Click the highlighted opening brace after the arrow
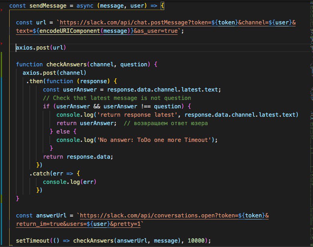Image resolution: width=313 pixels, height=247 pixels. click(x=162, y=6)
